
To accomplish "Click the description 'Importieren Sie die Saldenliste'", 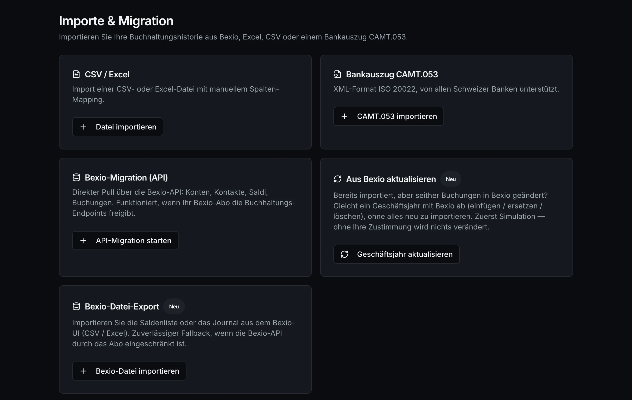I will click(x=184, y=333).
